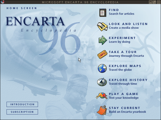Minimize the Encarta 96 window

(x=150, y=2)
